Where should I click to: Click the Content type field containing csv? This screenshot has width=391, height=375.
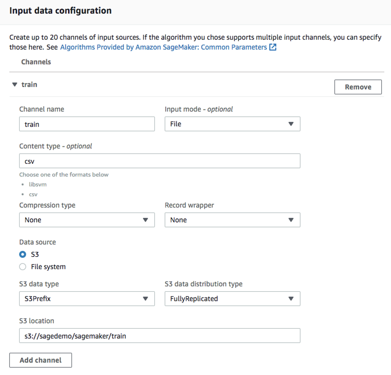(x=159, y=161)
